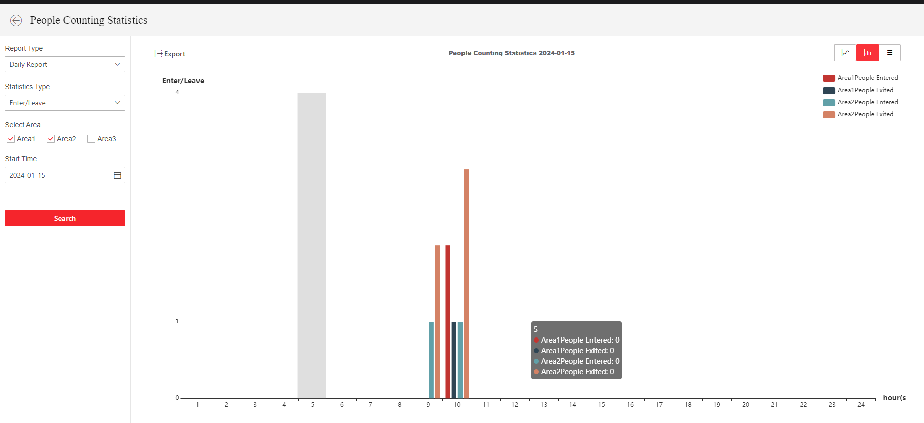Switch to line chart view

(845, 53)
